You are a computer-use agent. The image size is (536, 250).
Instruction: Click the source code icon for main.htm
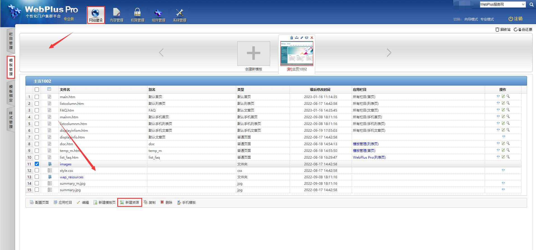tap(498, 96)
